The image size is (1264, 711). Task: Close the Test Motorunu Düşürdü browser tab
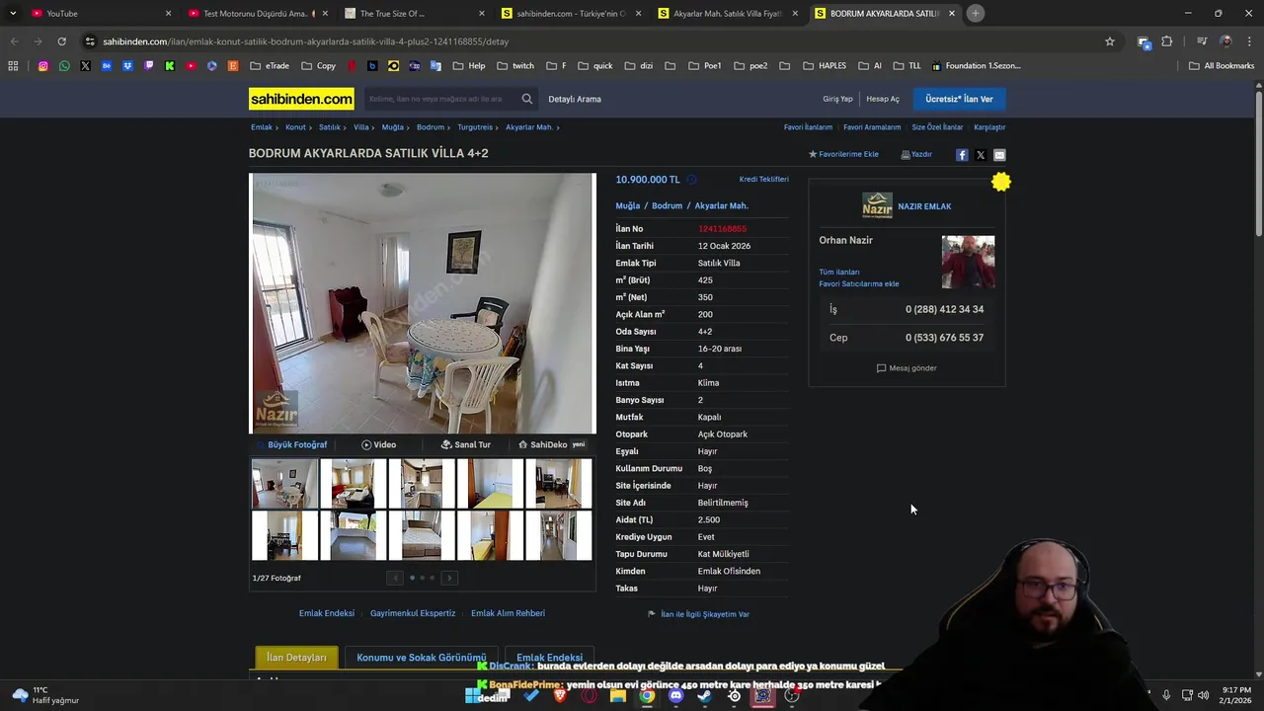[x=325, y=13]
